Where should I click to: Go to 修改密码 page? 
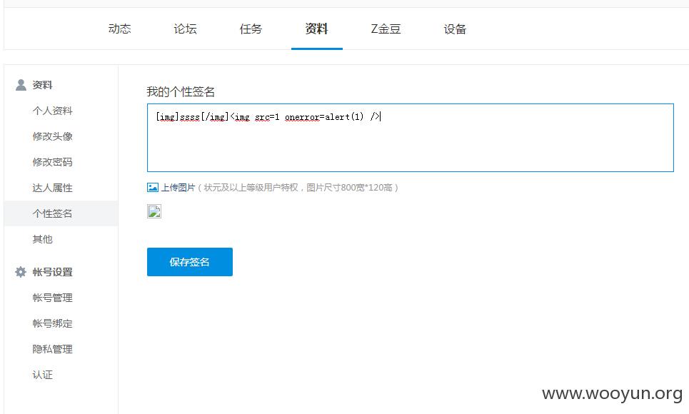52,162
